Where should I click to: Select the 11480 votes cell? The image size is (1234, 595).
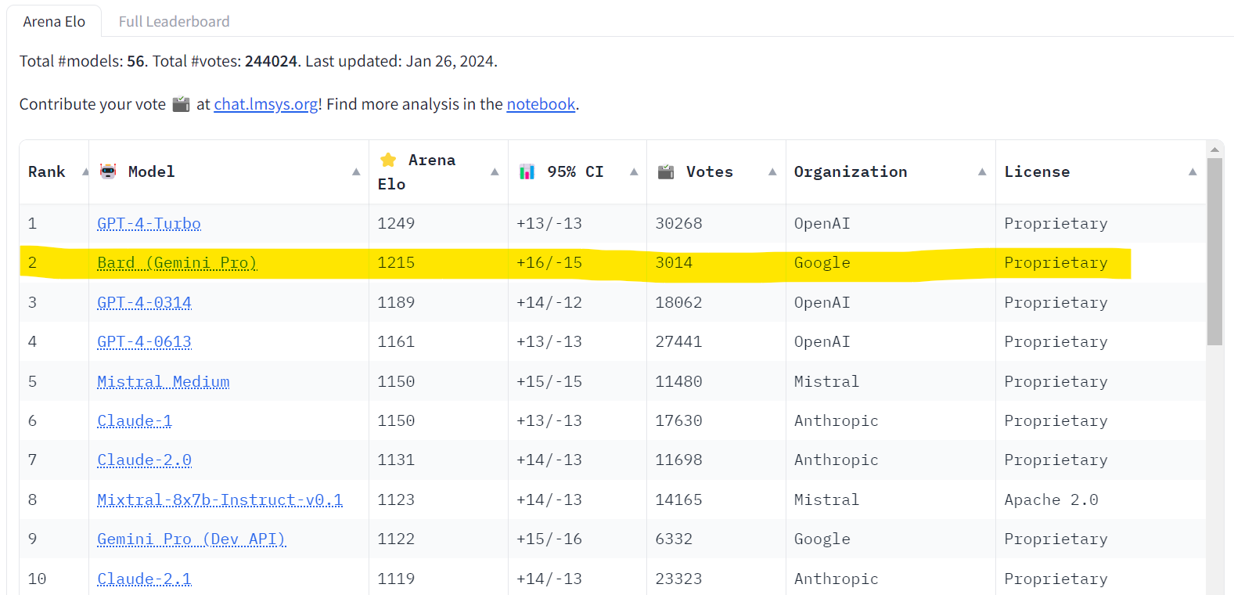click(x=716, y=382)
